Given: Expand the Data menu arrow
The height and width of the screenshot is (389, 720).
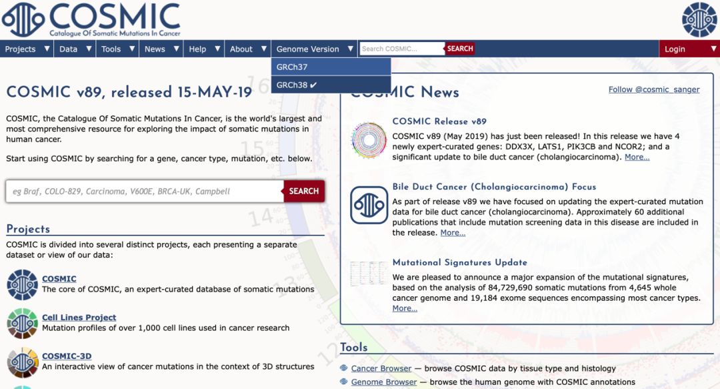Looking at the screenshot, I should click(x=89, y=48).
